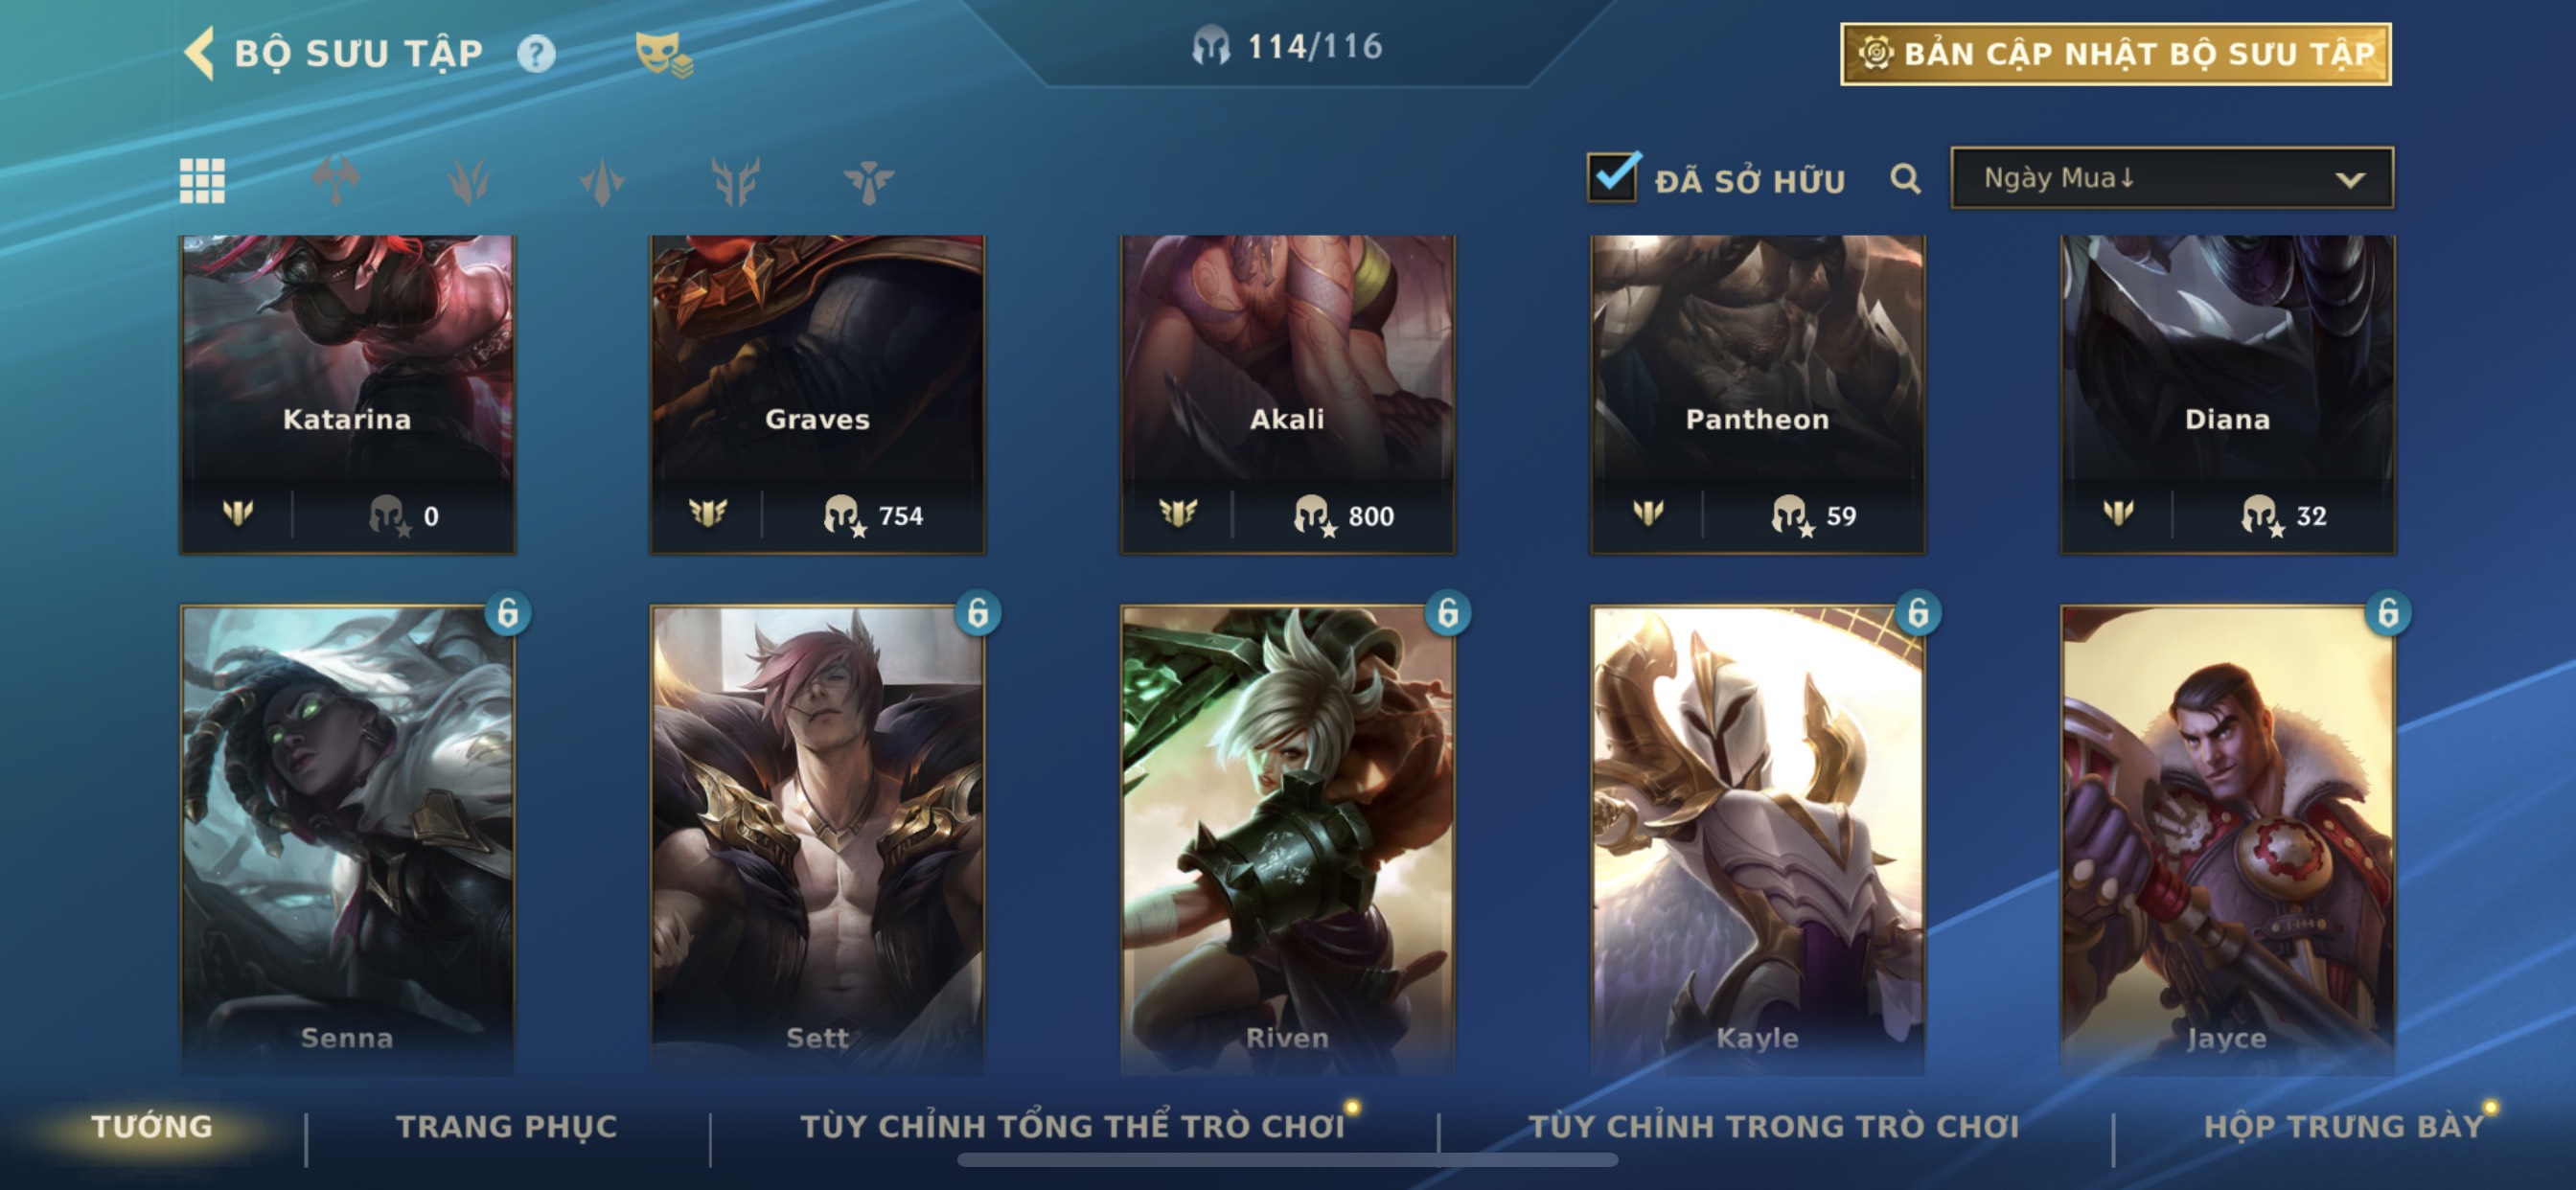The image size is (2576, 1190).
Task: Go back using the arrow beside BỘ SƯU TẬP
Action: (x=200, y=53)
